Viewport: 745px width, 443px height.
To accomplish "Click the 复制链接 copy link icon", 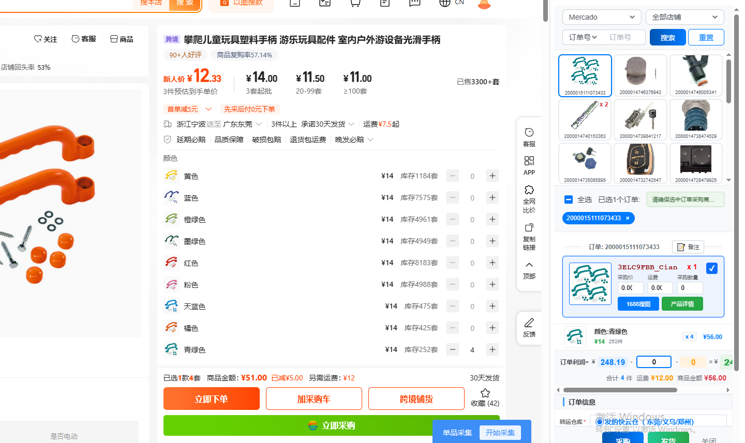I will 529,228.
